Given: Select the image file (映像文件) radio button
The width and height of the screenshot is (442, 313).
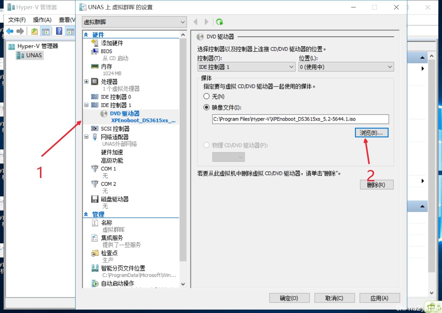Looking at the screenshot, I should pos(207,107).
